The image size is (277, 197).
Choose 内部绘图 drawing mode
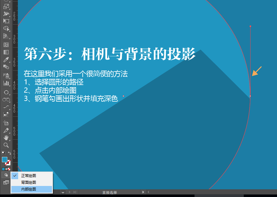tap(32, 189)
